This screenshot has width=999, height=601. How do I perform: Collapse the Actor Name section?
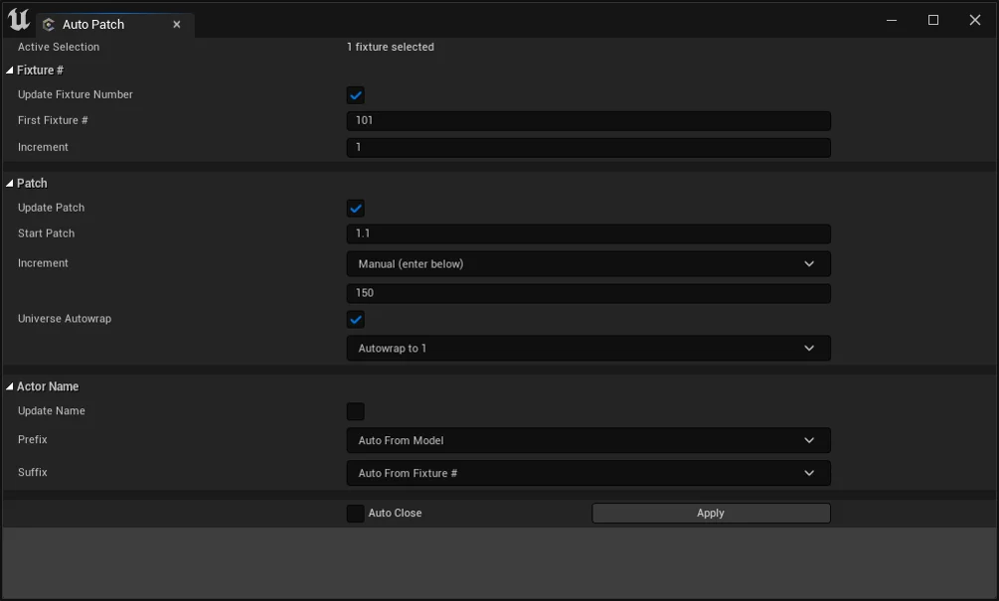[10, 387]
